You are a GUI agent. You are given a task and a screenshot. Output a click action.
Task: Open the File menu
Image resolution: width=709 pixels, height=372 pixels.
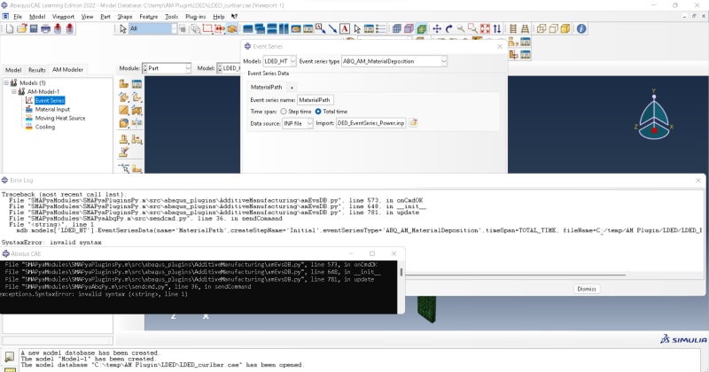pos(18,17)
